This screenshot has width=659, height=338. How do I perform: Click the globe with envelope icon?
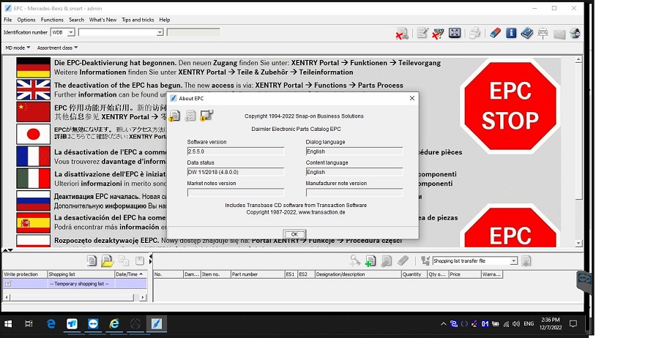[575, 33]
